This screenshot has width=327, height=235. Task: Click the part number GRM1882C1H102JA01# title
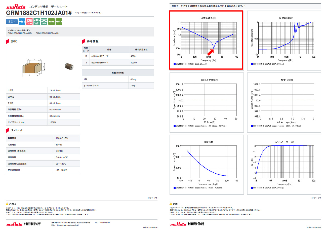coord(39,13)
